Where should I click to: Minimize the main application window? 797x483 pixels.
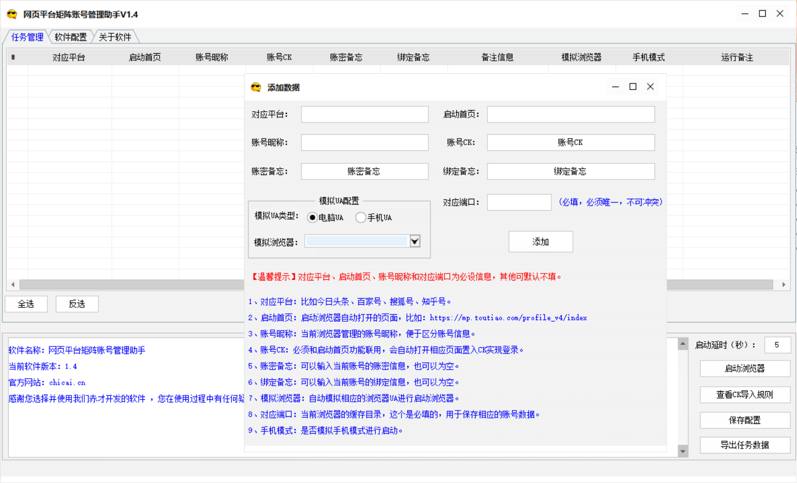coord(745,14)
